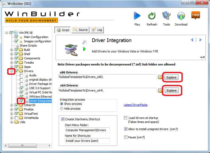Expand the Components tree node
The width and height of the screenshot is (210, 153).
pos(12,58)
